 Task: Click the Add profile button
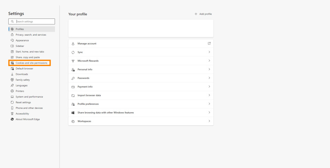pos(203,14)
